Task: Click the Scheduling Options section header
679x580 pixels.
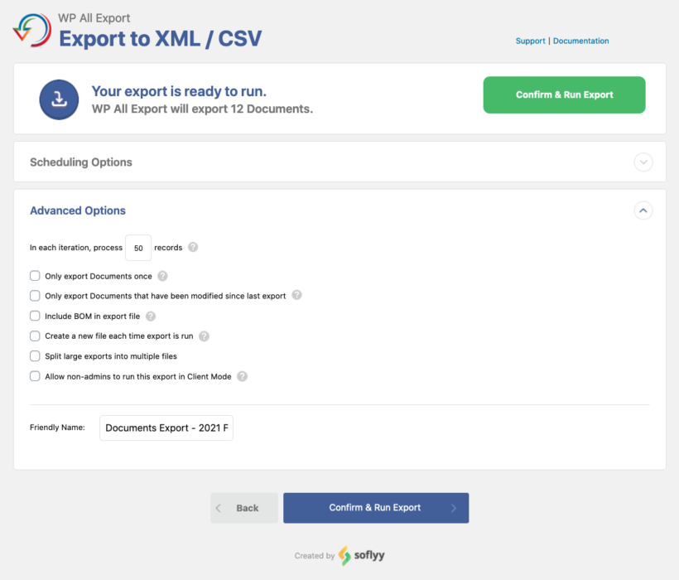Action: (x=81, y=162)
